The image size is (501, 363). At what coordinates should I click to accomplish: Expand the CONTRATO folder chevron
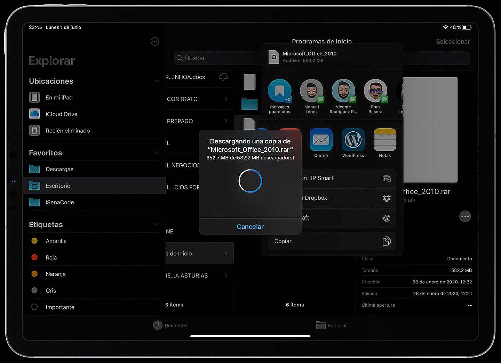[x=226, y=99]
